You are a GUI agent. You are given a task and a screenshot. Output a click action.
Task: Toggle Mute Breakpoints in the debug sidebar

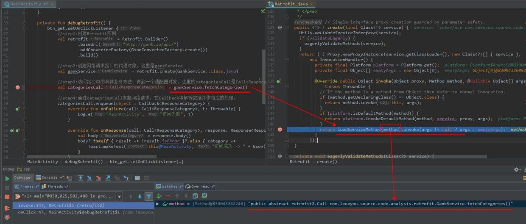click(x=7, y=217)
